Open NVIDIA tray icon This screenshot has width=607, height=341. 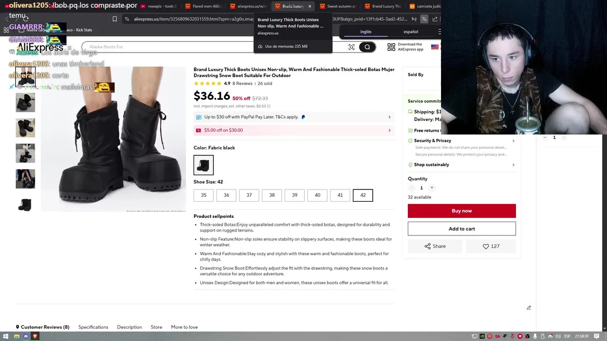pos(482,336)
